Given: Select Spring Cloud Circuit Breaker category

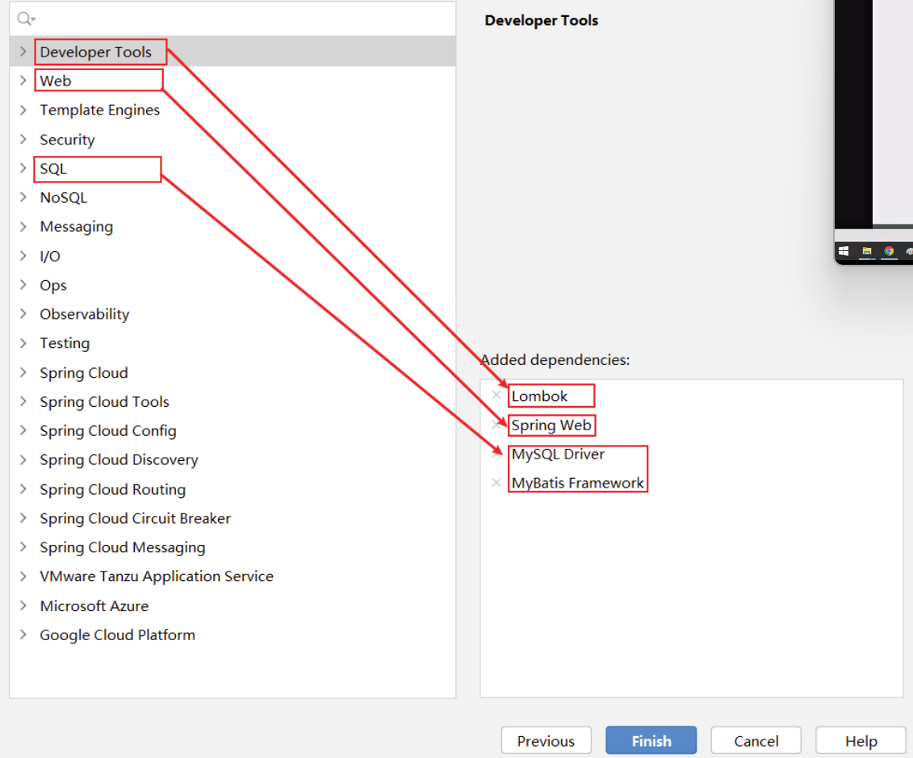Looking at the screenshot, I should 135,519.
